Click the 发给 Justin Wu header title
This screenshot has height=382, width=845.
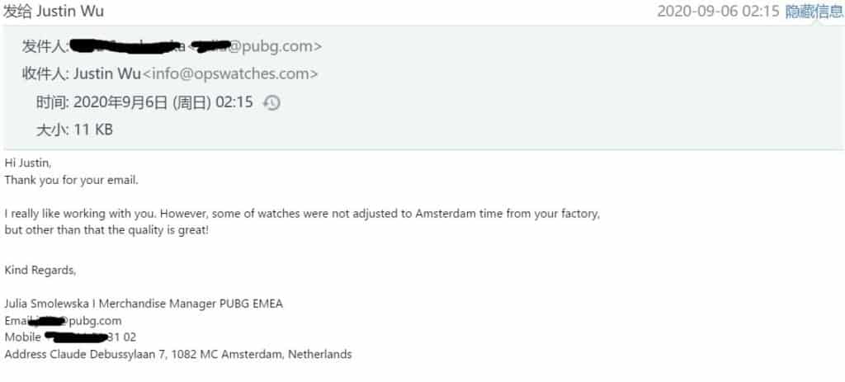tap(54, 12)
